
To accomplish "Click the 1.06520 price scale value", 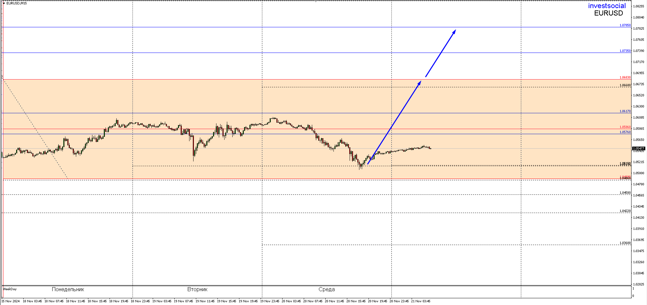I will click(x=639, y=95).
